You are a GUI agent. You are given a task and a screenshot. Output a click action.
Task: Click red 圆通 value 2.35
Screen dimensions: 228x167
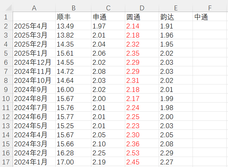point(142,53)
